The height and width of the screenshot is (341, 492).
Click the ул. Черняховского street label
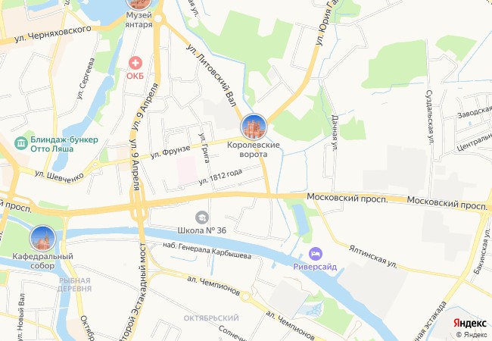53,34
